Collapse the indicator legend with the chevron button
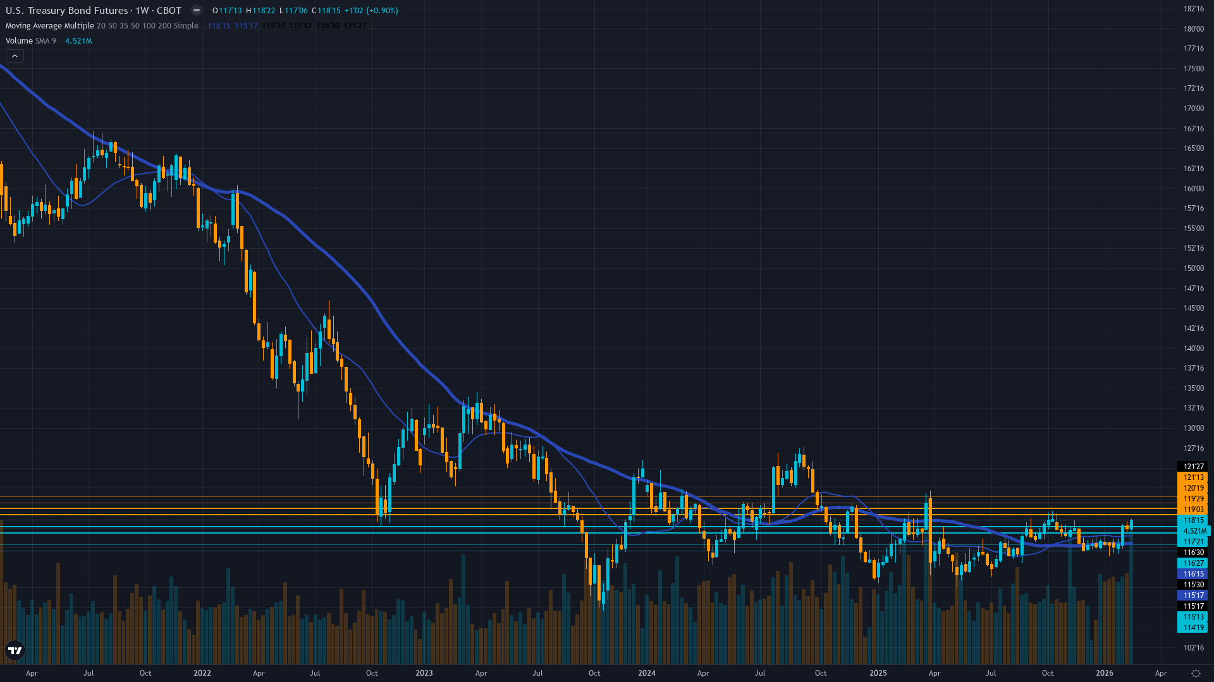1214x682 pixels. point(15,56)
